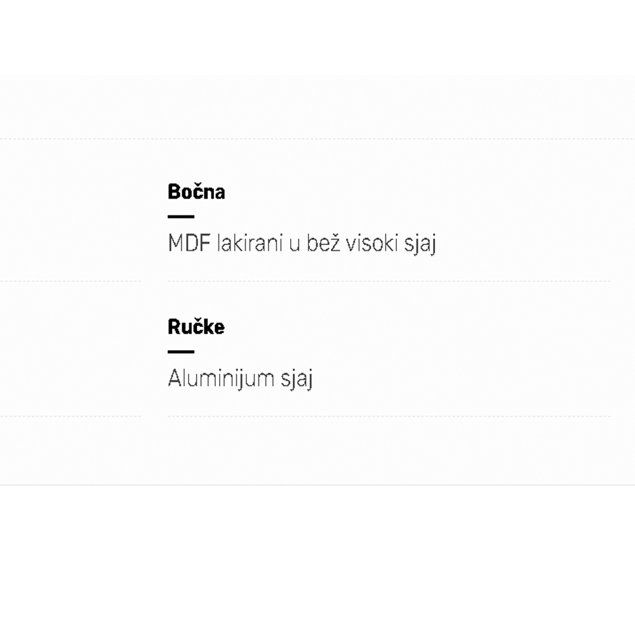Click the Bočna heading
Screen dimensions: 635x635
click(x=196, y=192)
